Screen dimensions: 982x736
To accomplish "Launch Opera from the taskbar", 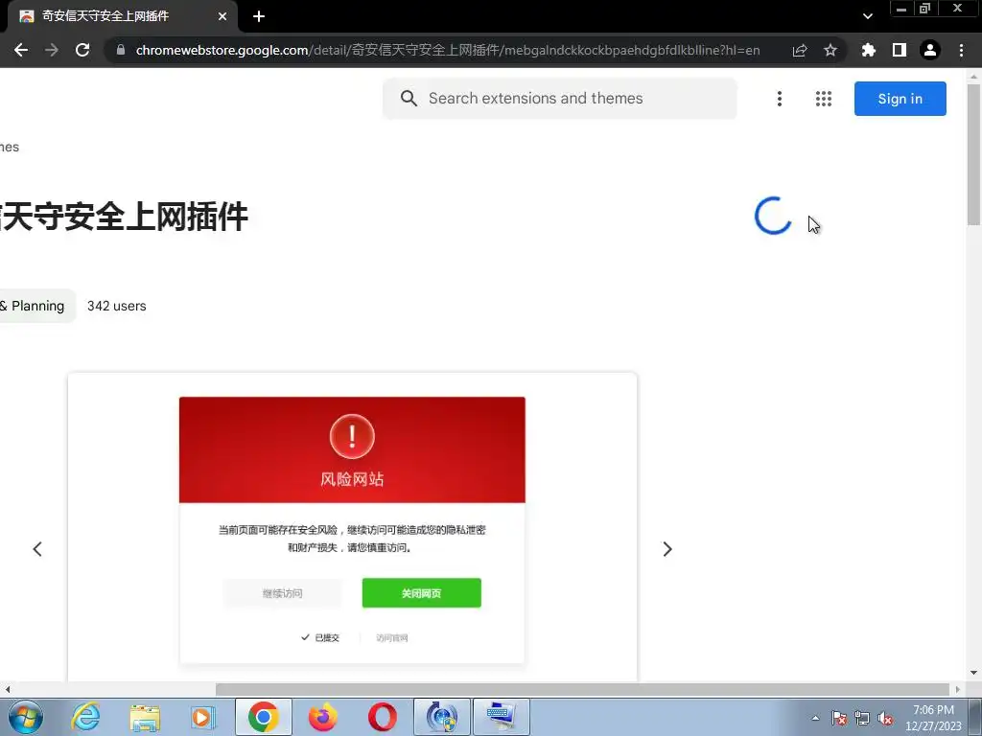I will pyautogui.click(x=382, y=717).
